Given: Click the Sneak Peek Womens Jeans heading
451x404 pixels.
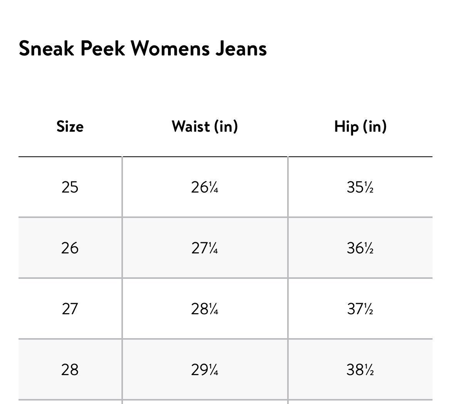Looking at the screenshot, I should pos(143,48).
